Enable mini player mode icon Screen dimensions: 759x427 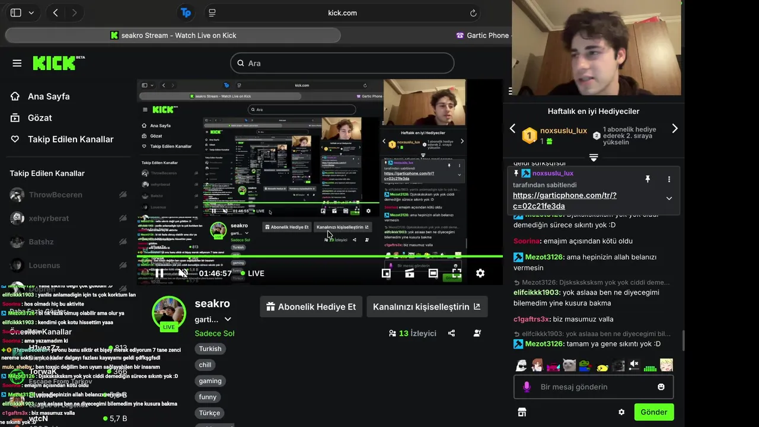tap(386, 273)
